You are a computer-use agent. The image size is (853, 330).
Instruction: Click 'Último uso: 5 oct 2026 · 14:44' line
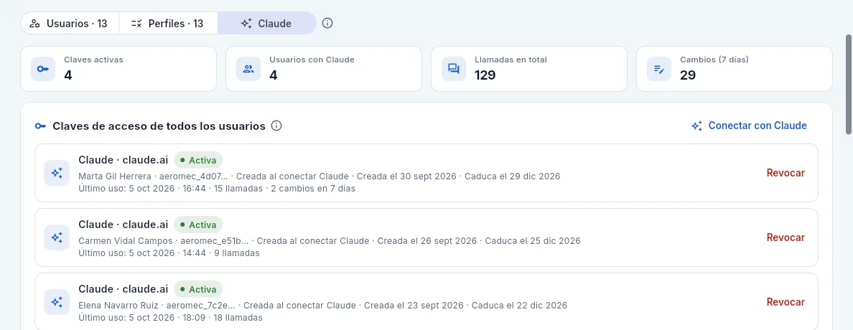coord(142,253)
